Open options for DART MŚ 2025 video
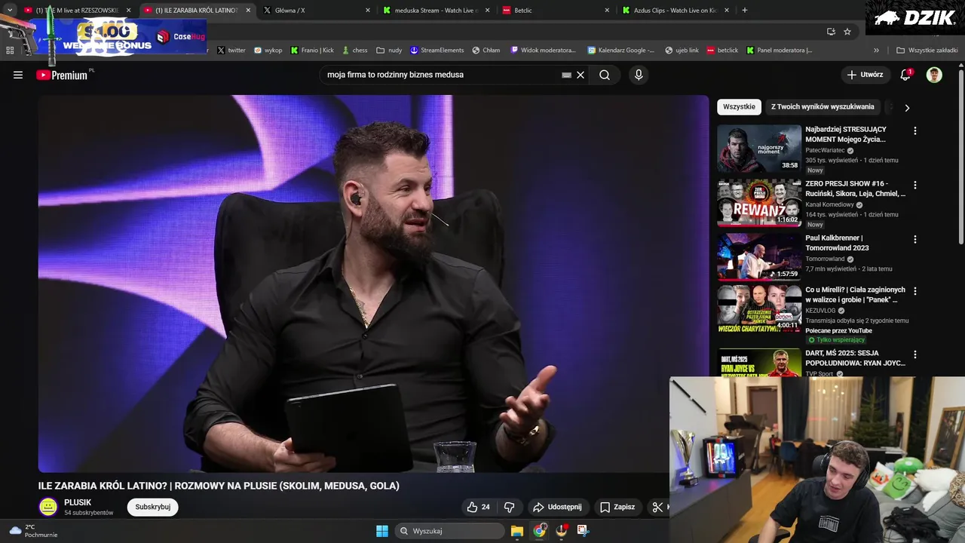Image resolution: width=965 pixels, height=543 pixels. click(915, 354)
